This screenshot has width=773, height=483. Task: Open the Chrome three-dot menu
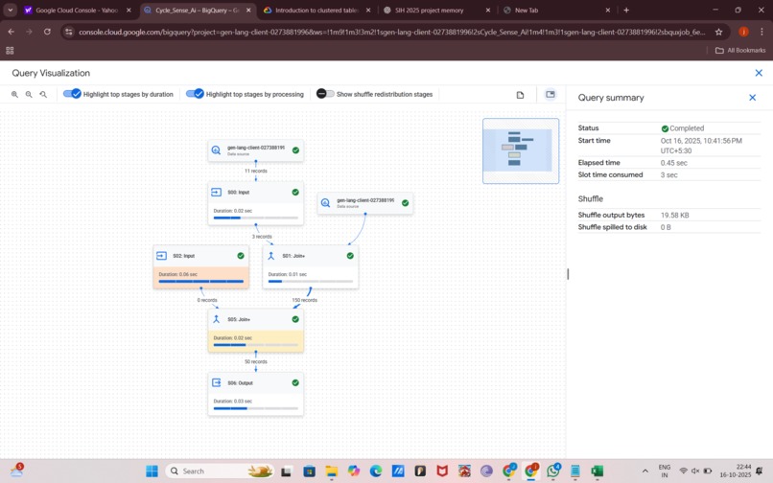[761, 32]
